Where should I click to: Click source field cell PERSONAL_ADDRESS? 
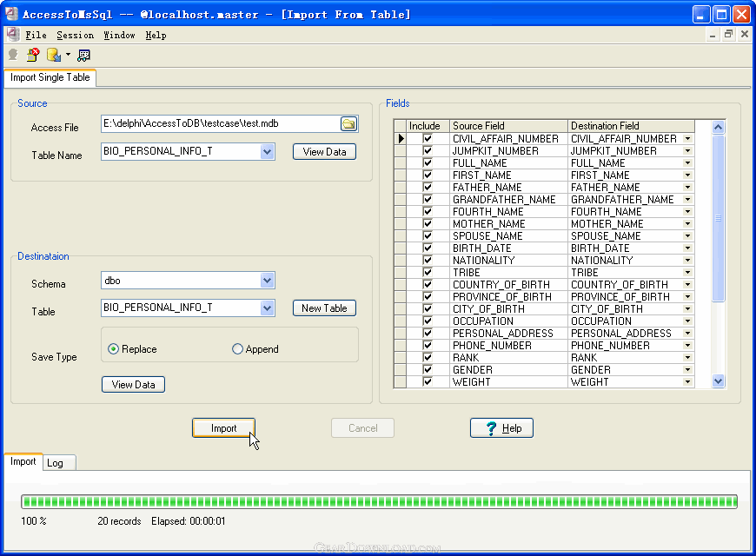point(508,334)
